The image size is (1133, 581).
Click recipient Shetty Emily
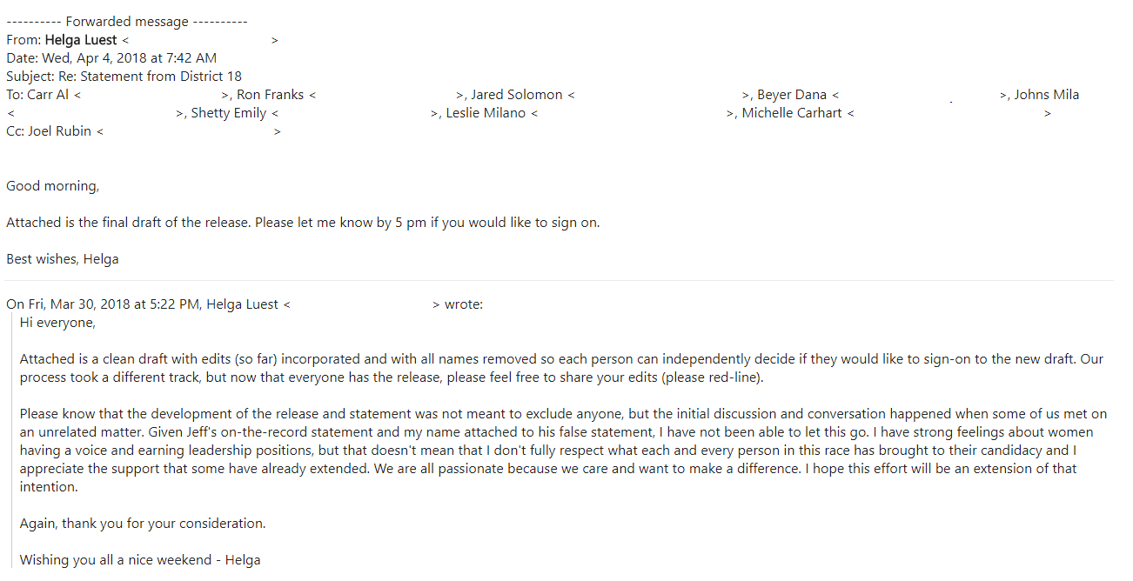[229, 113]
